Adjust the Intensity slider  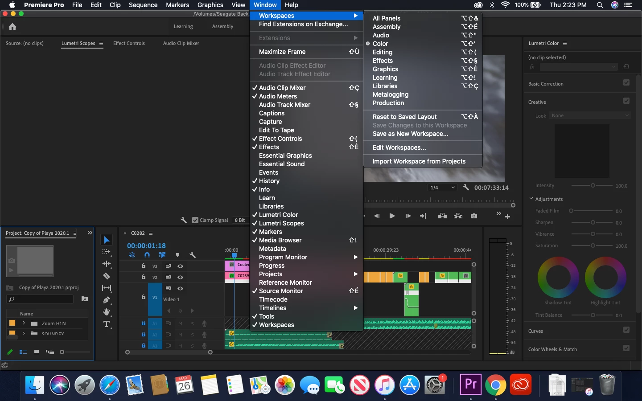(593, 185)
